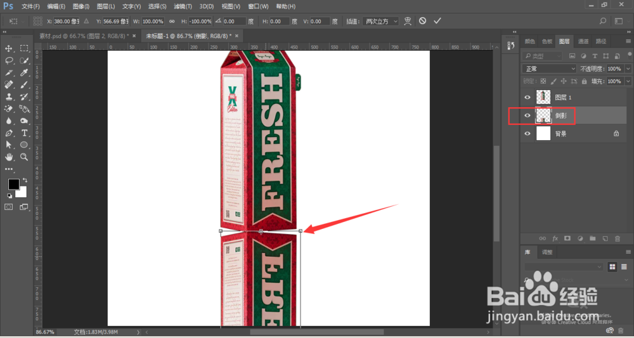Expand the 不透明度 opacity slider arrow
634x338 pixels.
click(628, 68)
